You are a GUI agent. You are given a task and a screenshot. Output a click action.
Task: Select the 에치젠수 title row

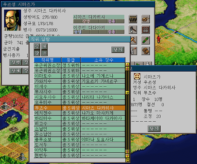[x=79, y=113]
